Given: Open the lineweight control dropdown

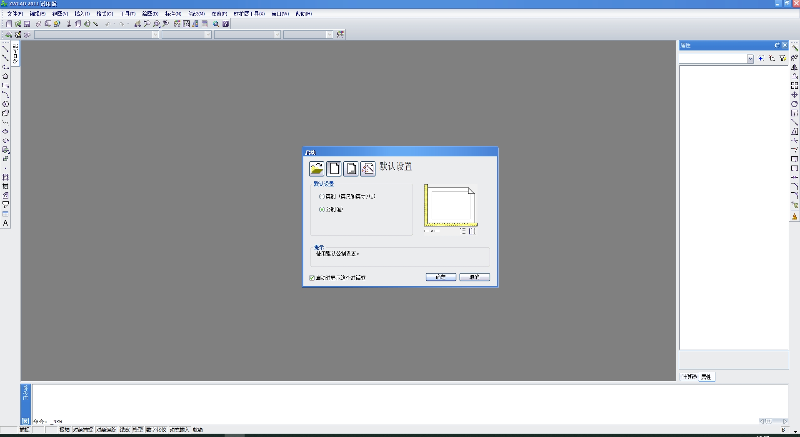Looking at the screenshot, I should (330, 35).
